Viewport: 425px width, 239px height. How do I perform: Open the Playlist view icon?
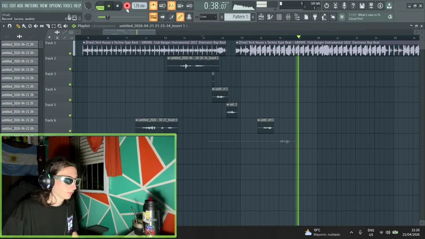pos(261,17)
